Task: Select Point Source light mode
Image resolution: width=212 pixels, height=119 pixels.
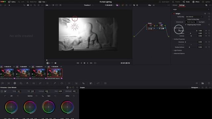Action: click(191, 22)
